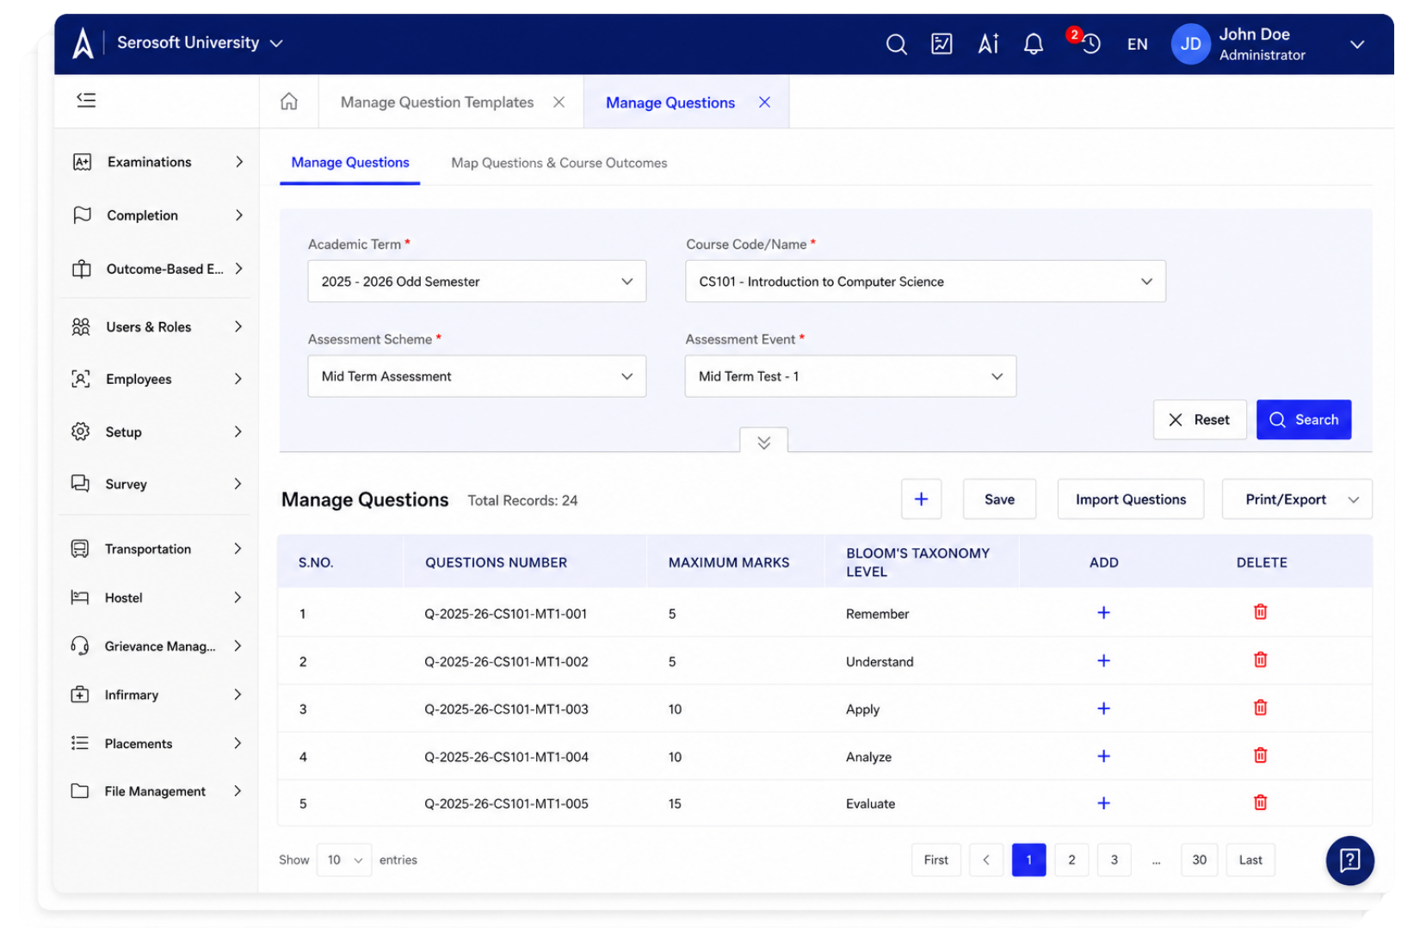Switch to Map Questions & Course Outcomes tab
This screenshot has width=1420, height=947.
559,163
